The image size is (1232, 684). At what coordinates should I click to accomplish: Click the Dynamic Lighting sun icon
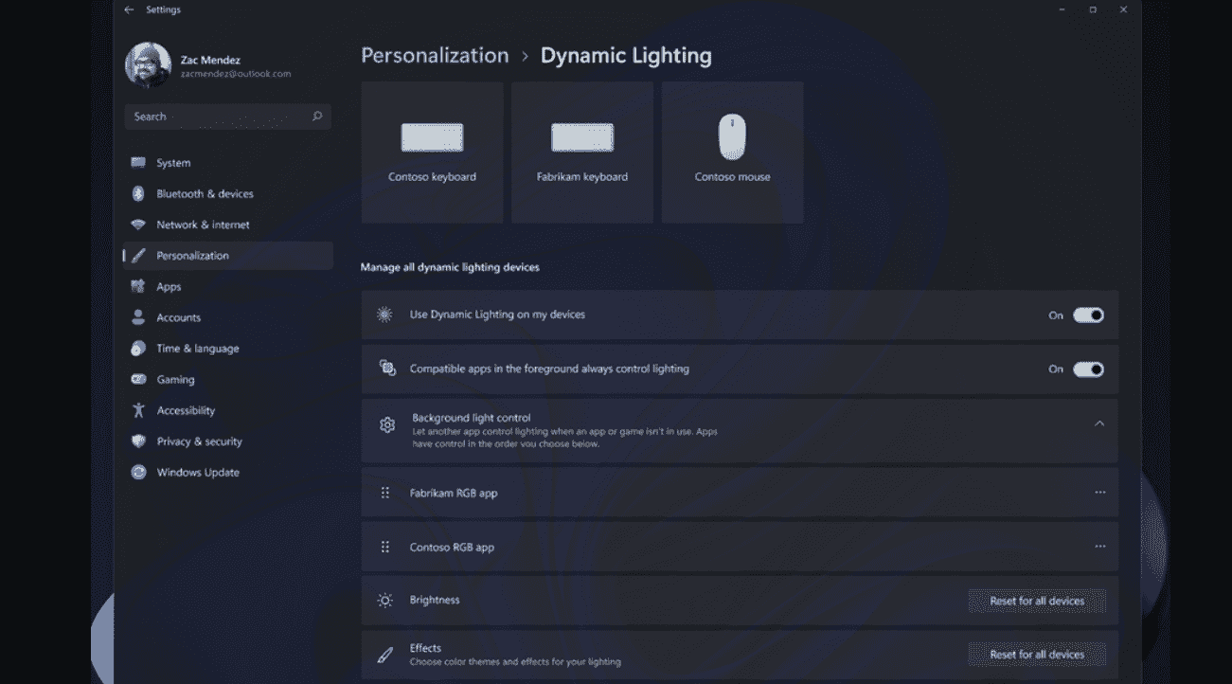(x=384, y=315)
